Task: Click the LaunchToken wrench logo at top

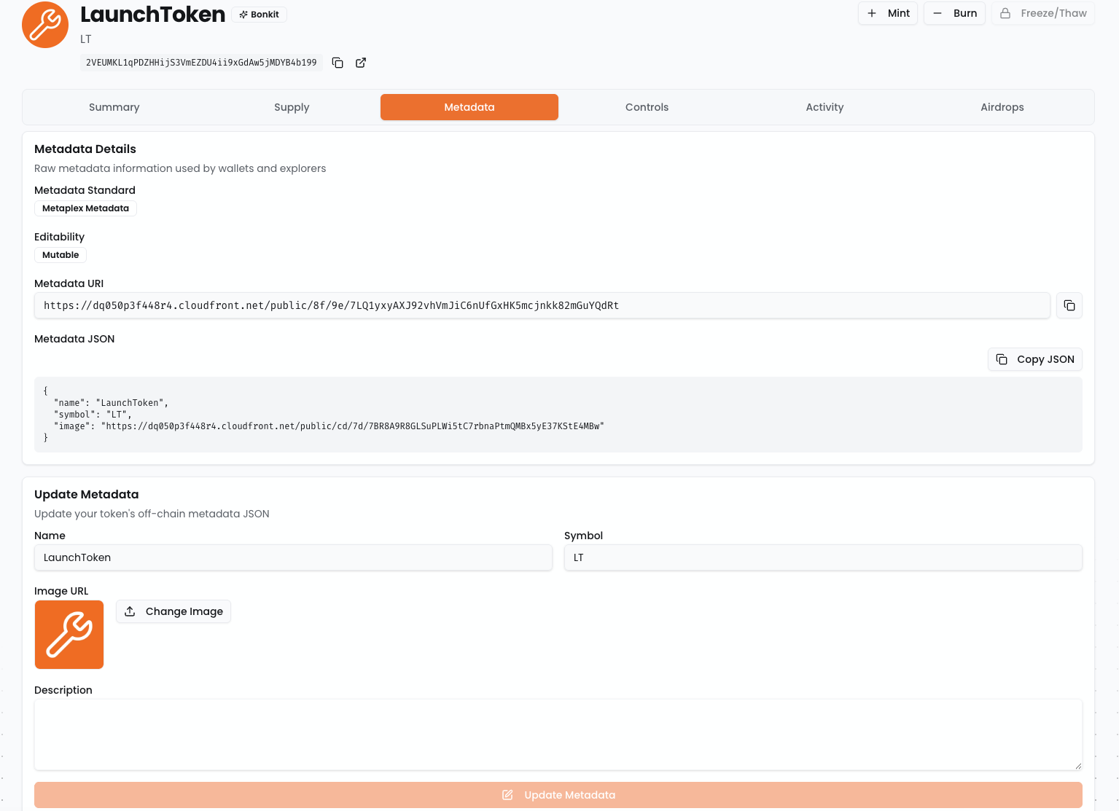Action: (x=45, y=25)
